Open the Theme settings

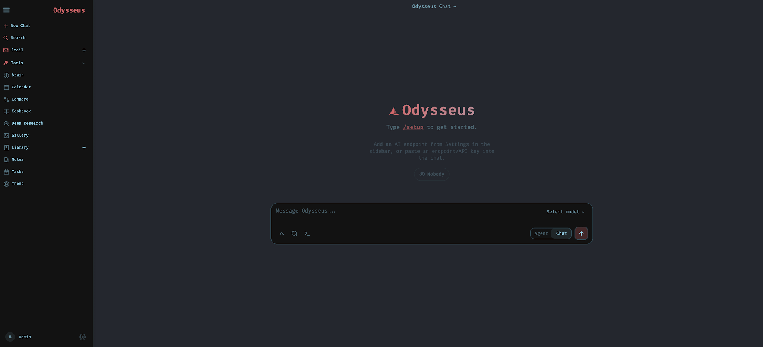pyautogui.click(x=18, y=184)
